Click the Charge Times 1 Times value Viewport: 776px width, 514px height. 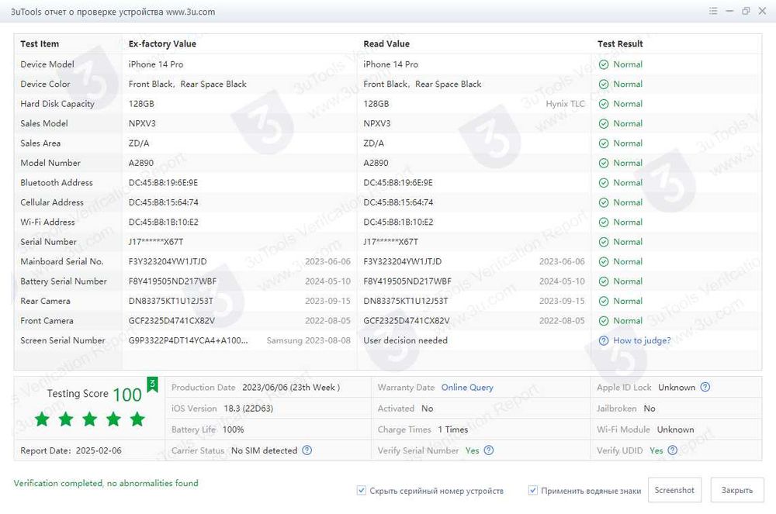click(x=453, y=429)
